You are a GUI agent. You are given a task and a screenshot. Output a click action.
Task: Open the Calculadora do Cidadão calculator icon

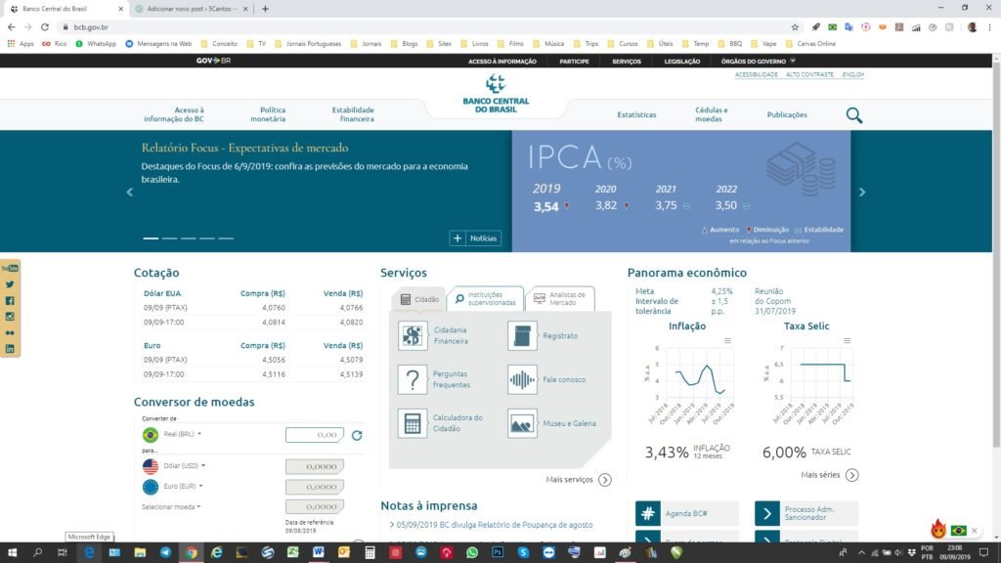coord(413,423)
